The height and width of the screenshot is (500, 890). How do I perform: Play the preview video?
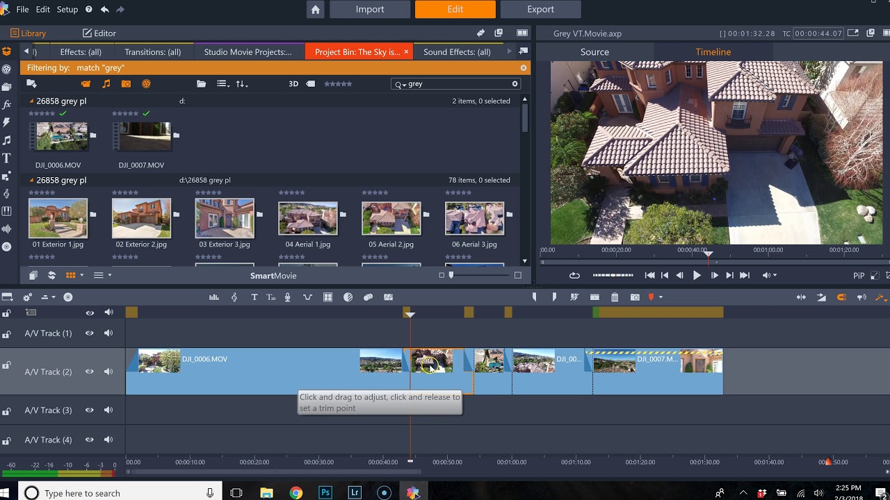pos(697,276)
